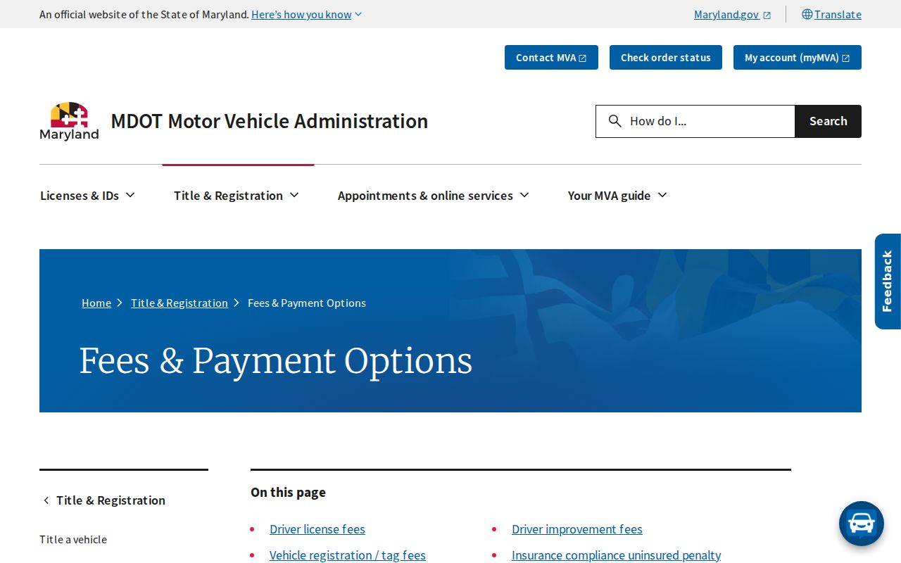Open the Licenses & IDs menu
This screenshot has width=901, height=563.
tap(87, 196)
